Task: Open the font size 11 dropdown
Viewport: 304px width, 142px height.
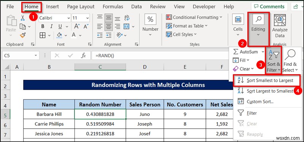Action: point(87,18)
